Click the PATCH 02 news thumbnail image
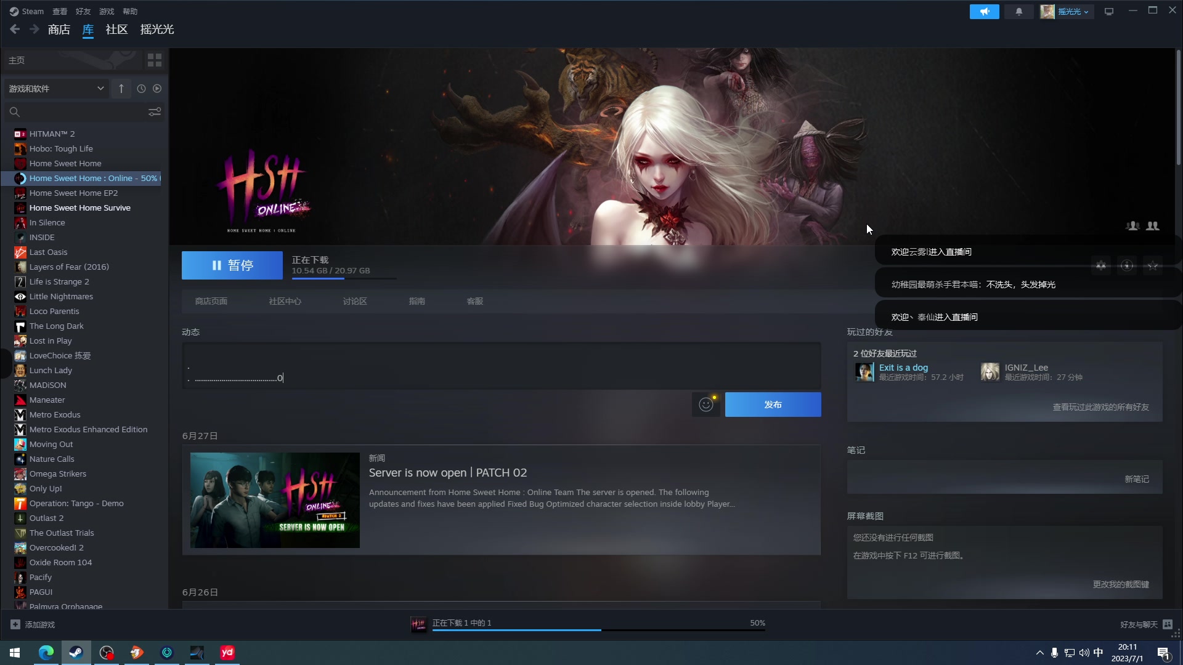The image size is (1183, 665). tap(275, 500)
